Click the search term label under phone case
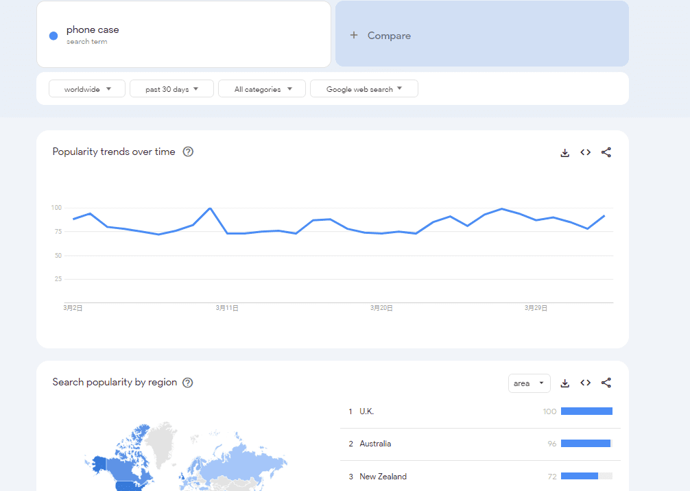The image size is (690, 491). tap(86, 42)
